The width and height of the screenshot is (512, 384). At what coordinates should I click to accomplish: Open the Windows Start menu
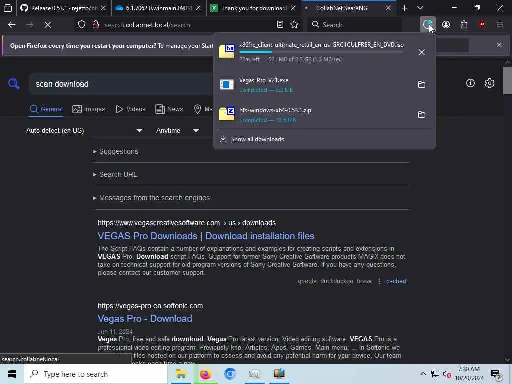pos(12,374)
